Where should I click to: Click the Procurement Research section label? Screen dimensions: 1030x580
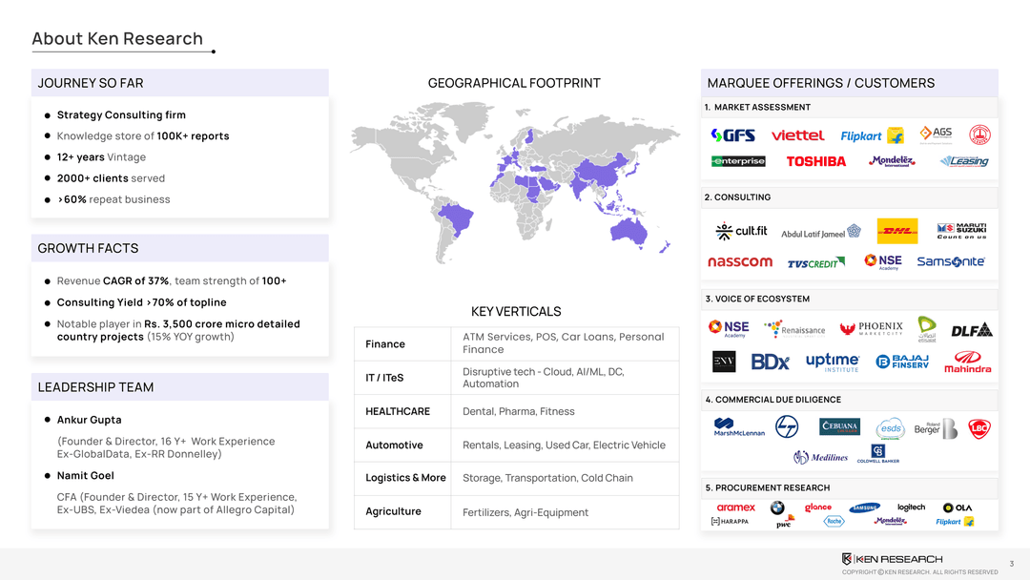[767, 487]
